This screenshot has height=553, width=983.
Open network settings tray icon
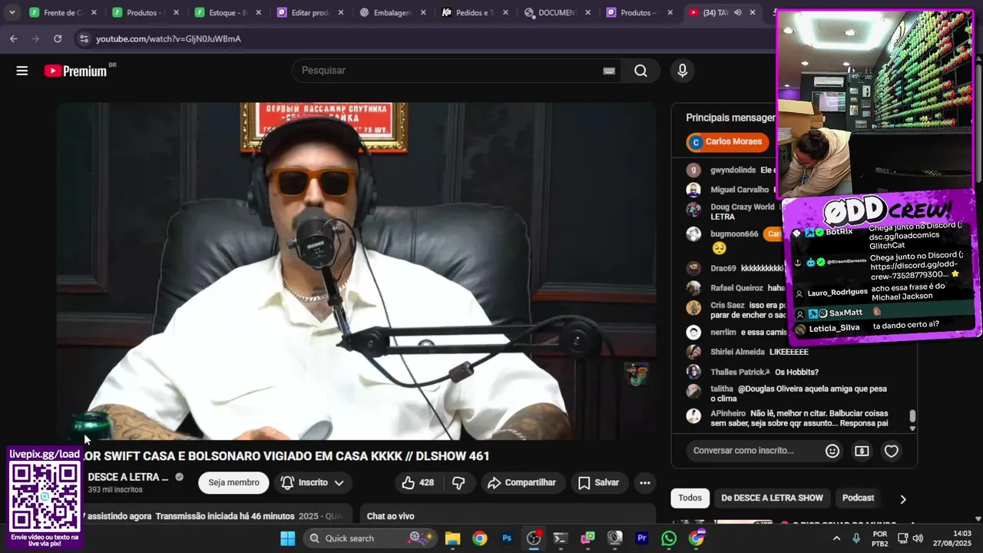pyautogui.click(x=903, y=538)
